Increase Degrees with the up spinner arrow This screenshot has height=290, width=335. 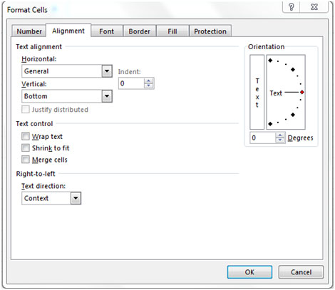click(280, 135)
